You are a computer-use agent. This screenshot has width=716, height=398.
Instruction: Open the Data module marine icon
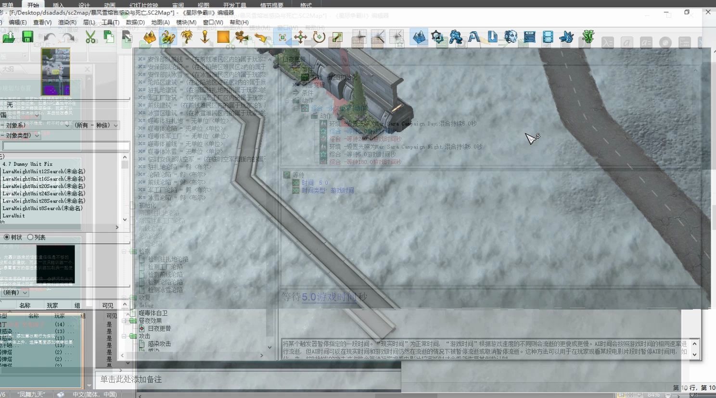pos(456,37)
